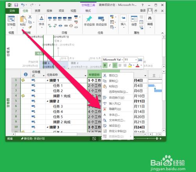Open the font size 11 dropdown
Image resolution: width=196 pixels, height=172 pixels.
[136, 60]
